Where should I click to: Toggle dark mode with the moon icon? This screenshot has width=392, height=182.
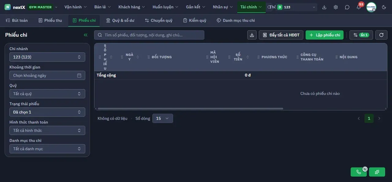[x=384, y=7]
